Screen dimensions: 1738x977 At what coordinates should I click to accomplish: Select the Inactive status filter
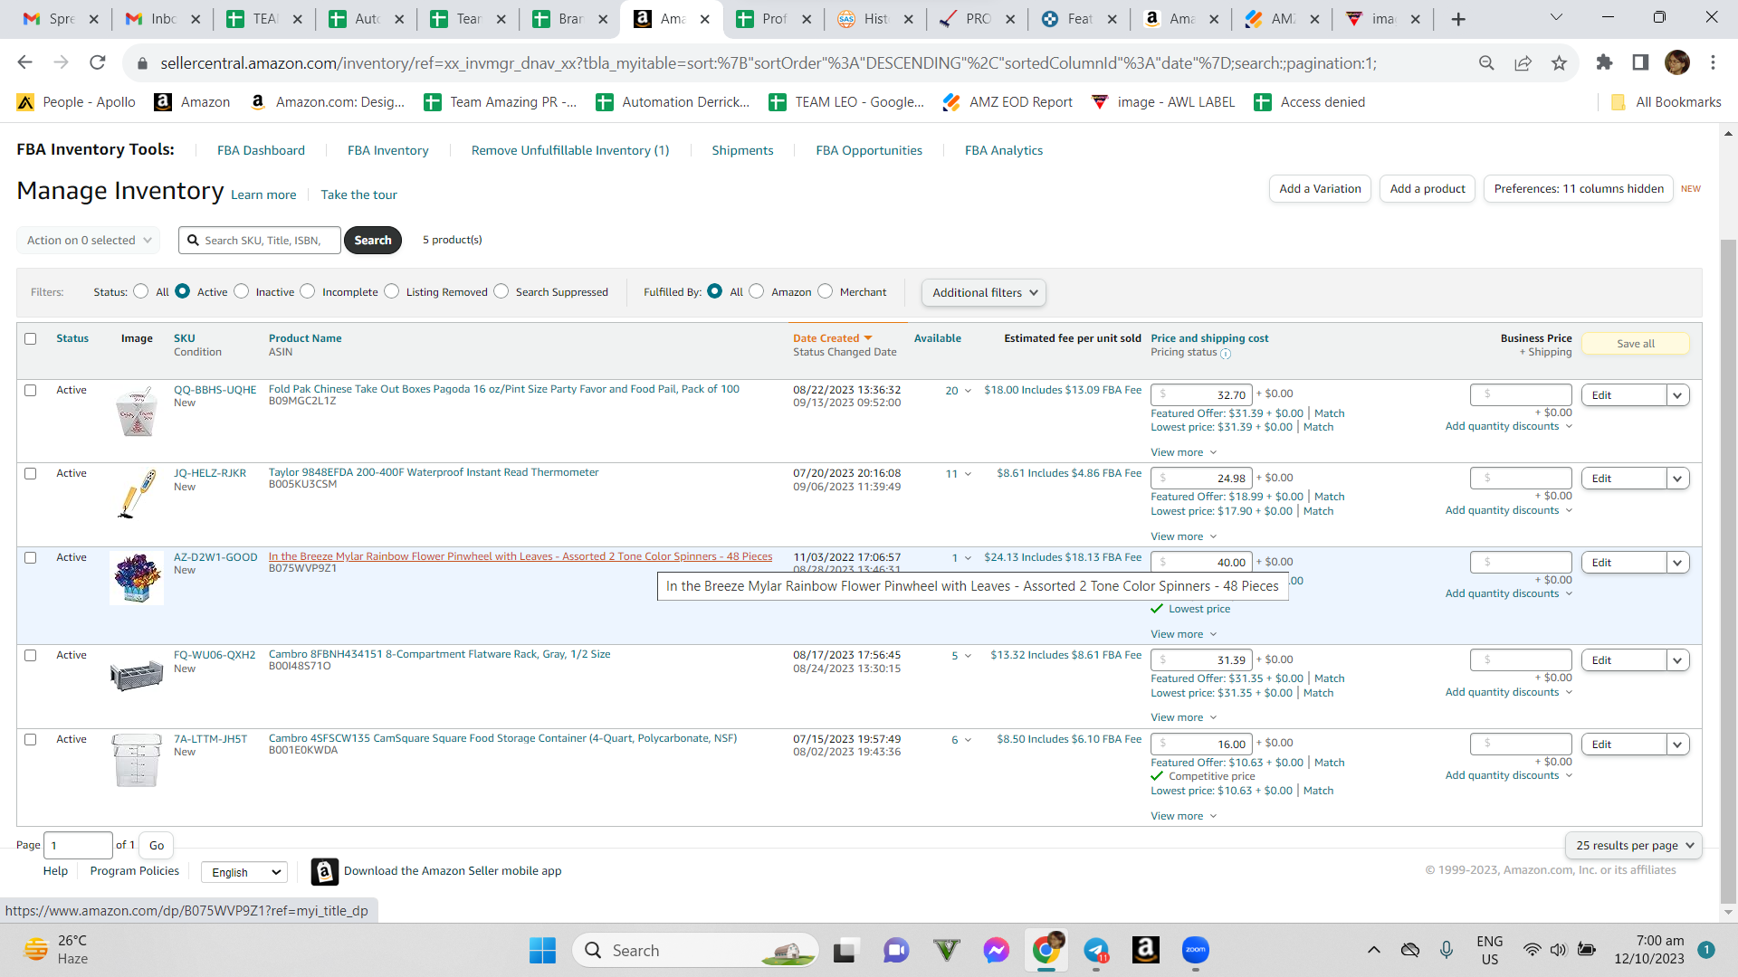[241, 291]
